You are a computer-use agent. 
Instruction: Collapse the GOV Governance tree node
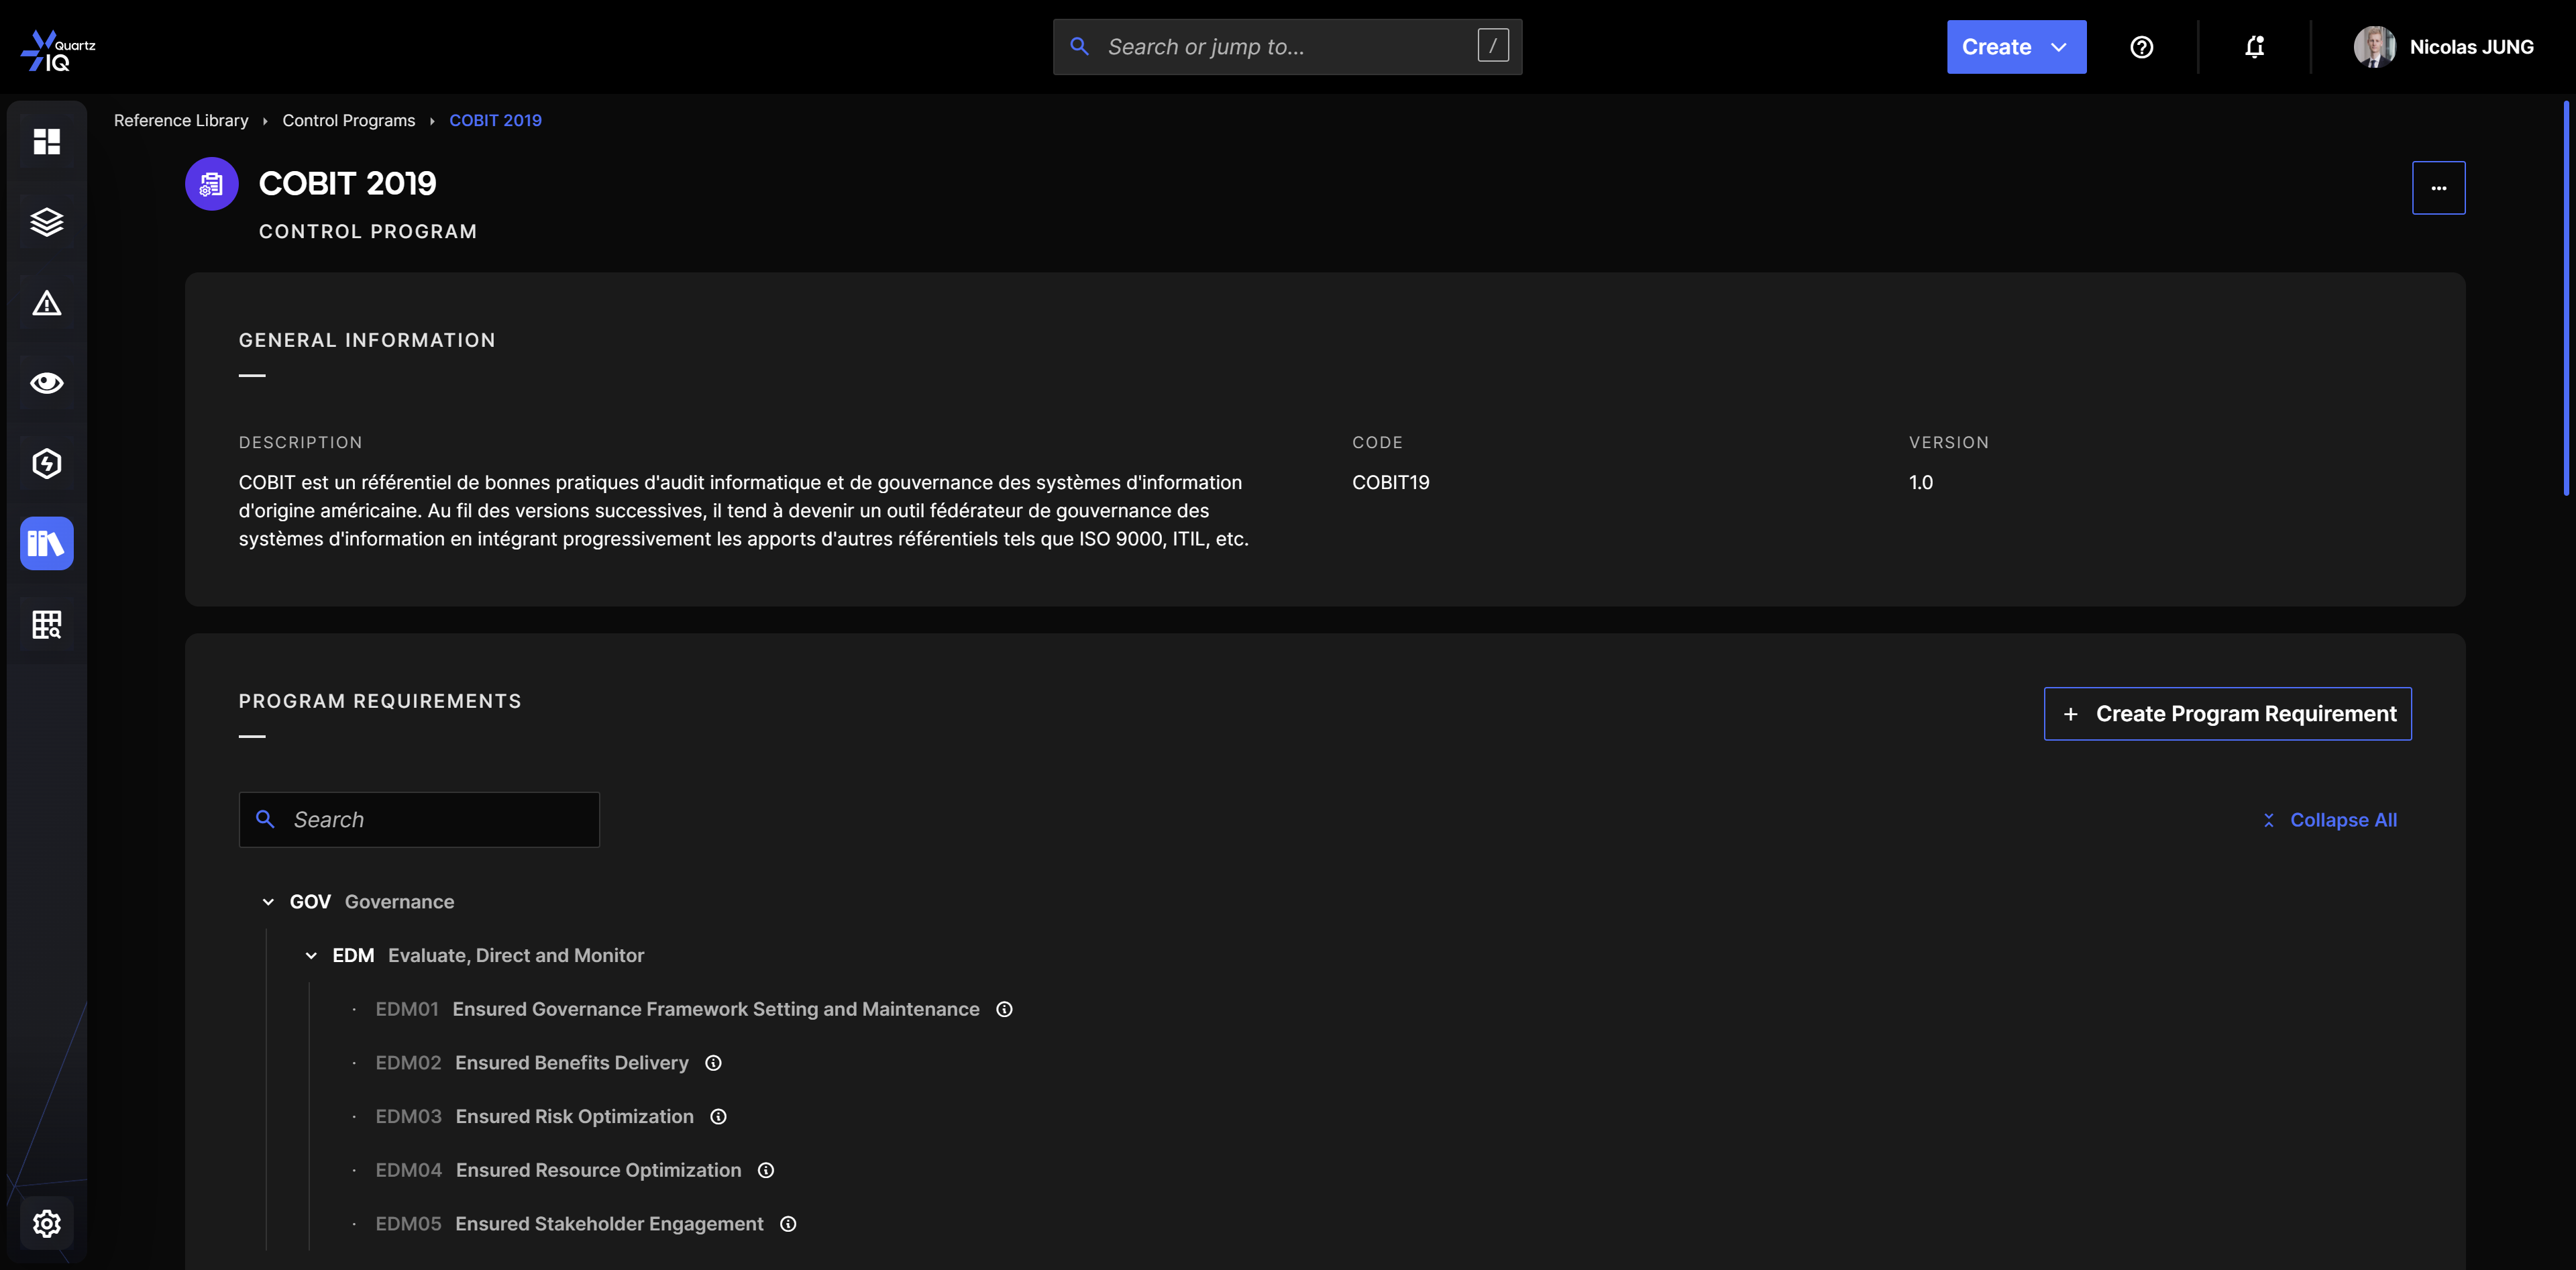click(x=268, y=902)
